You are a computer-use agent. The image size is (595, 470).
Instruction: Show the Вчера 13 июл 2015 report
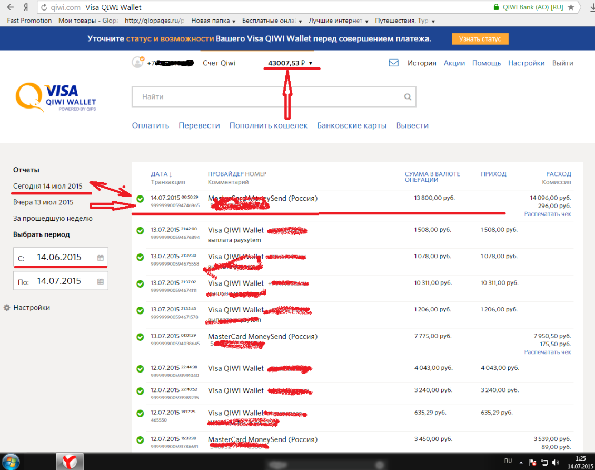(x=43, y=202)
